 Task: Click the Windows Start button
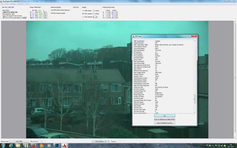3,146
